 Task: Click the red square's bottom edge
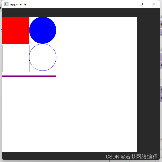[16, 43]
